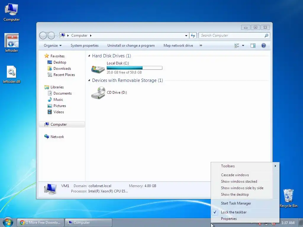Open the tray network status icon
Screen dimensions: 303x227
(266, 223)
